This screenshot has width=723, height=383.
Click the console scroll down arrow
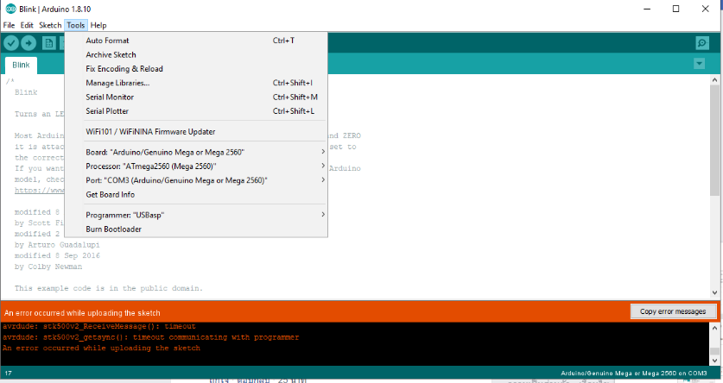tap(714, 361)
